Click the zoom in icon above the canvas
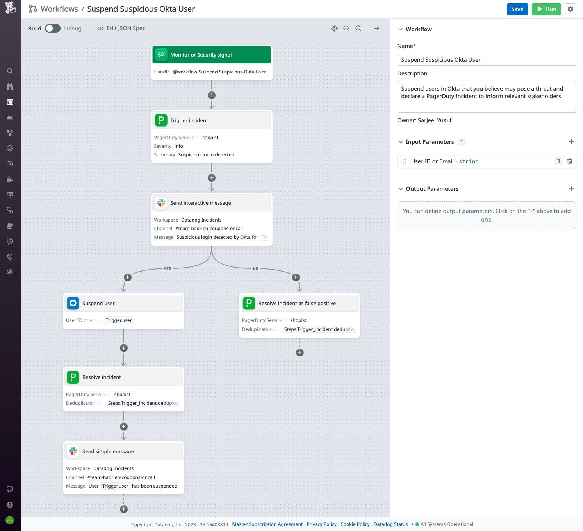583x531 pixels. pyautogui.click(x=358, y=28)
